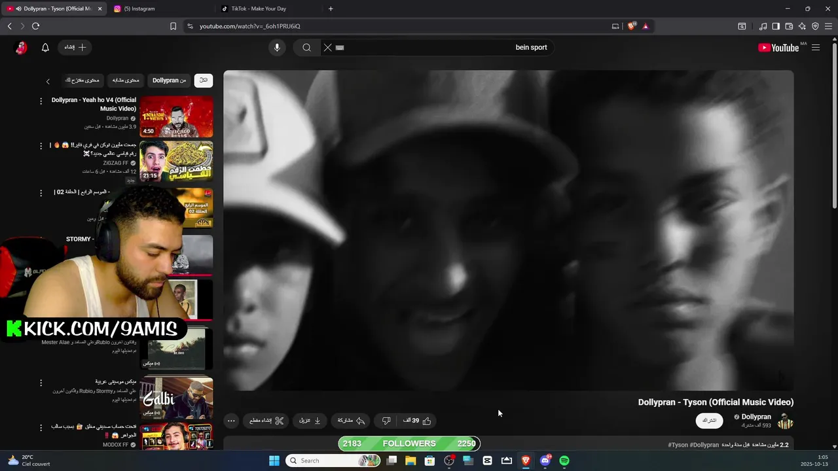The image size is (838, 471).
Task: Open the Yeah ho V4 video thumbnail
Action: pos(176,116)
